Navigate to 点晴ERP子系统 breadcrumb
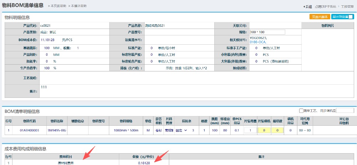Screen dimensions: 357x165 [325, 6]
